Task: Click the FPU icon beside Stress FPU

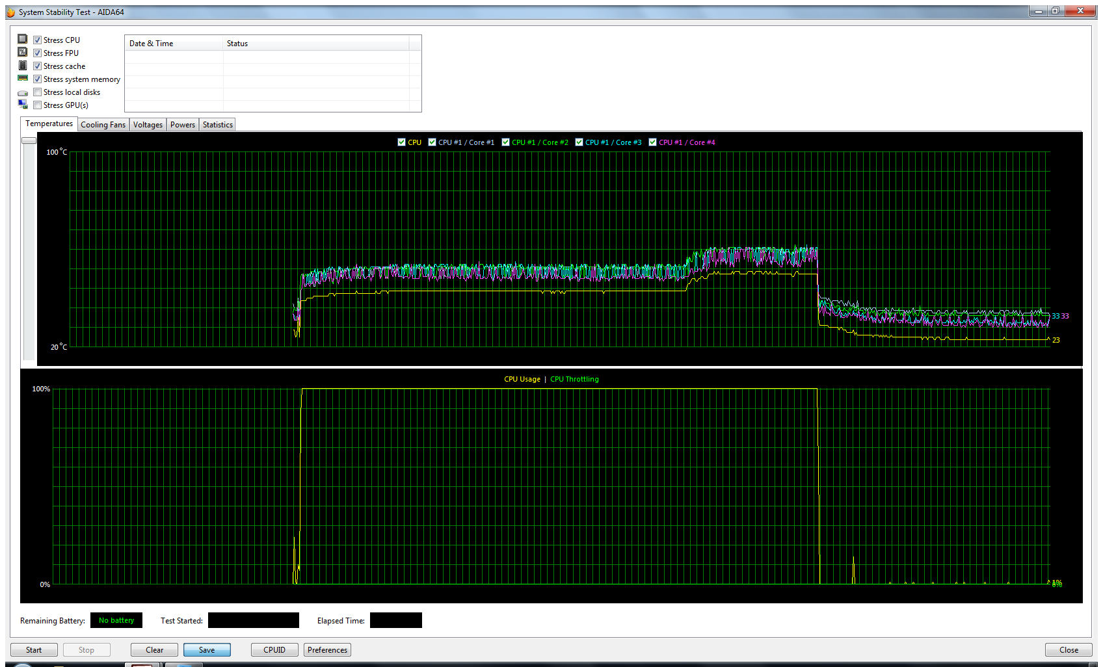Action: tap(23, 52)
